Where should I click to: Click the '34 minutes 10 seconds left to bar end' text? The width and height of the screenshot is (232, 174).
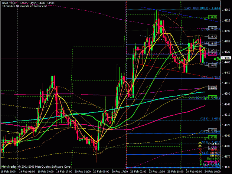(x=24, y=6)
